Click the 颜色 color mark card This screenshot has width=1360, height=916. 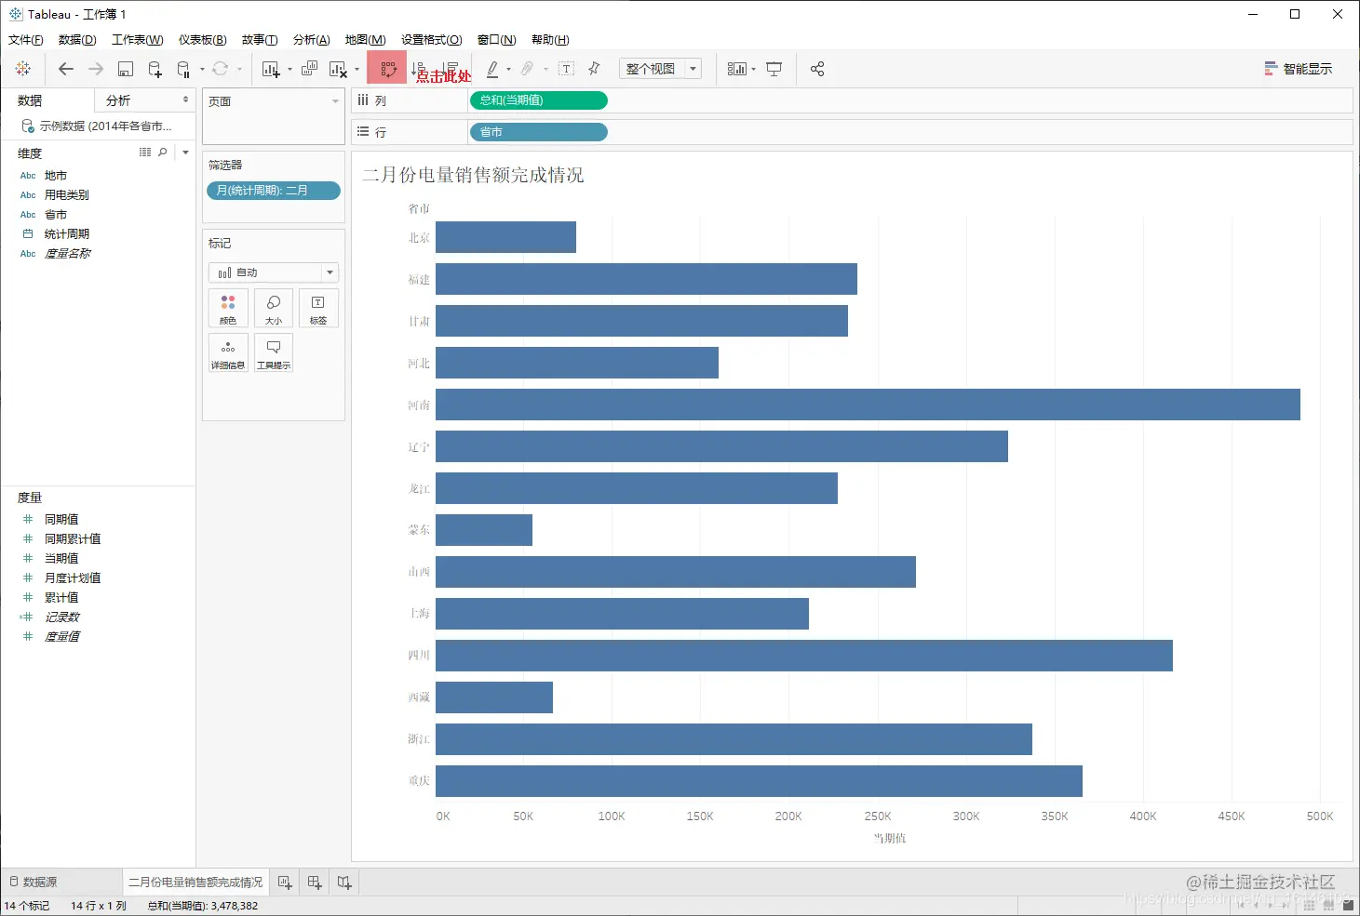(x=228, y=308)
